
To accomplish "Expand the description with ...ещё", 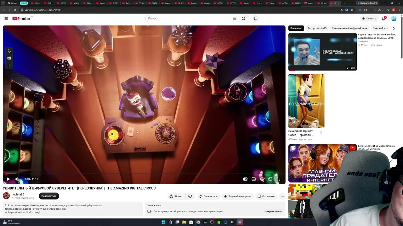I will tap(37, 213).
